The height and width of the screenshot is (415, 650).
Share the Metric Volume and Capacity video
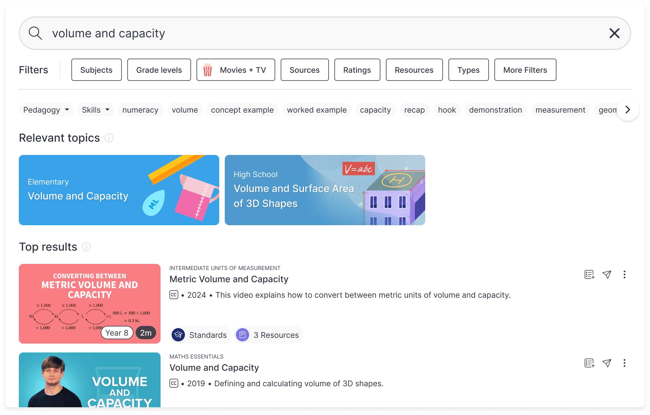click(607, 274)
